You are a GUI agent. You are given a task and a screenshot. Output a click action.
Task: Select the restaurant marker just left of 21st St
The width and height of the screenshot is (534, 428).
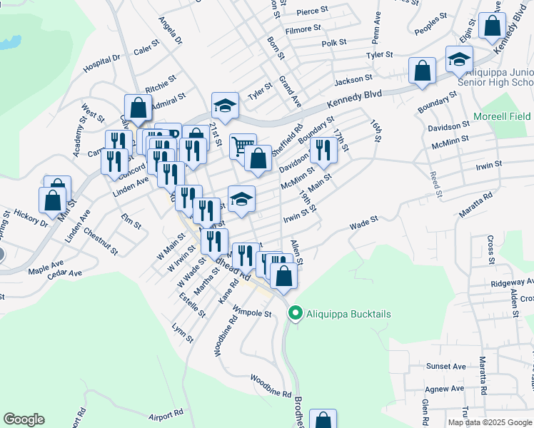(193, 152)
